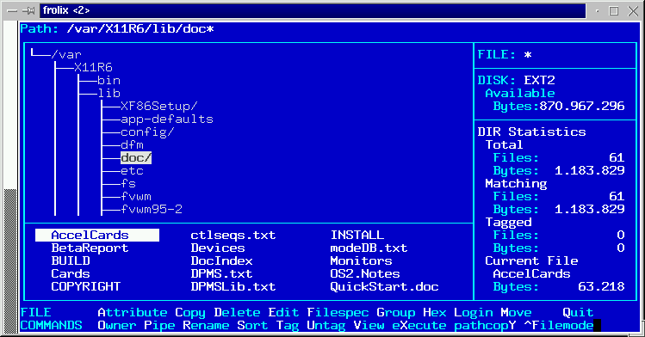The image size is (645, 337).
Task: Click the window menu dash icon
Action: click(x=12, y=10)
